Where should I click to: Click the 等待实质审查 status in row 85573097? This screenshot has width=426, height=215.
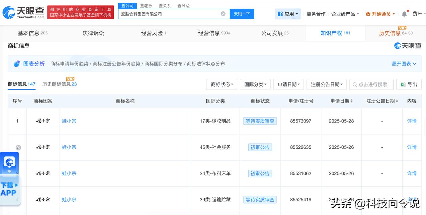coord(260,121)
